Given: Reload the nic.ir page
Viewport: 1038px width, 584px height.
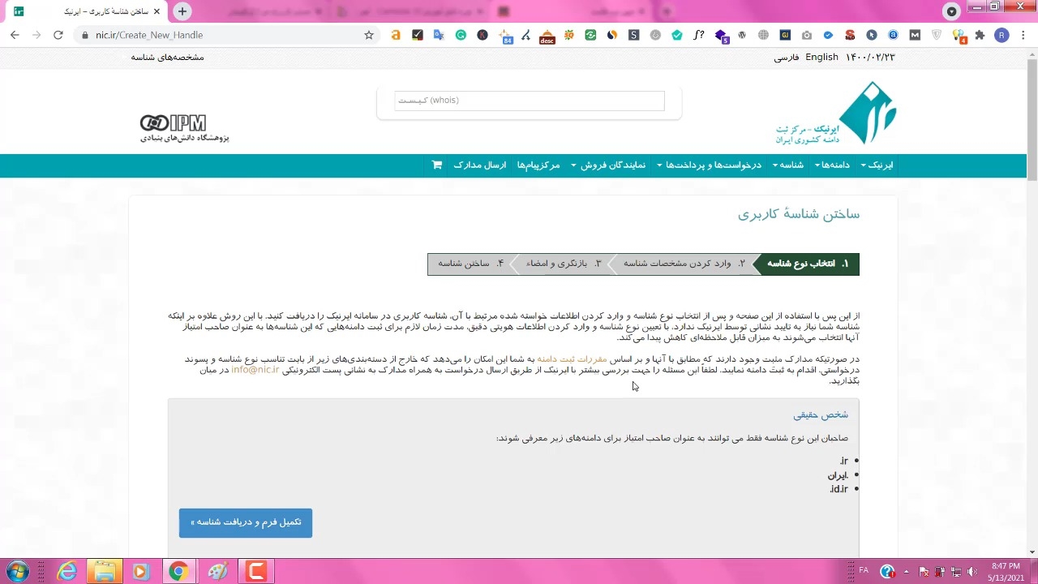Looking at the screenshot, I should [x=58, y=35].
